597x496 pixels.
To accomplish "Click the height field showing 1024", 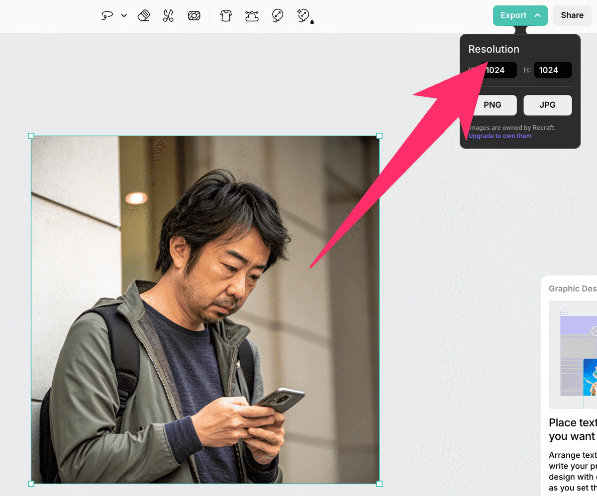I will pos(552,70).
